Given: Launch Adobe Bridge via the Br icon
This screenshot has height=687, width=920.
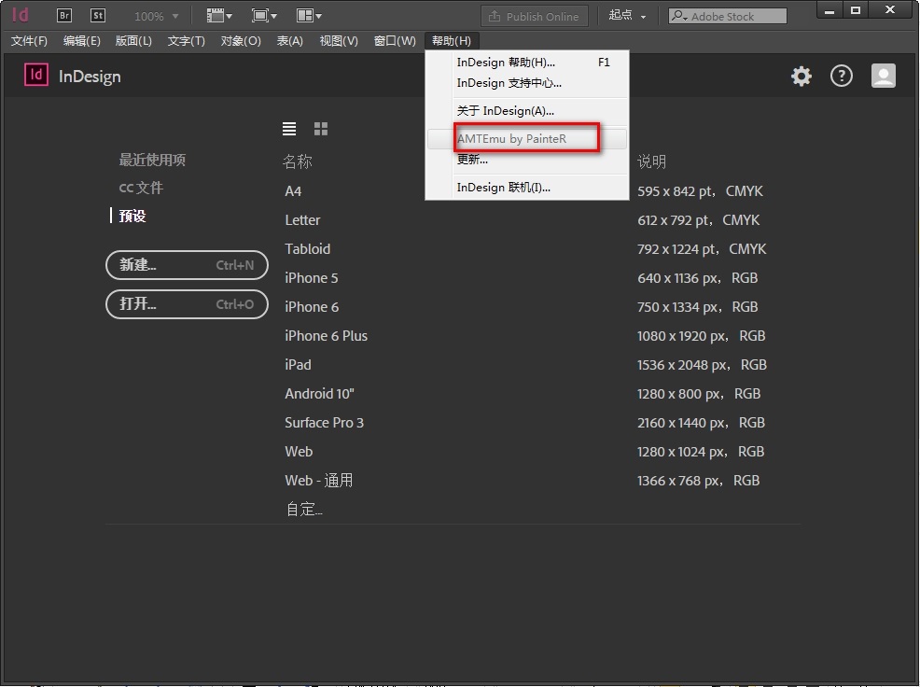Looking at the screenshot, I should tap(64, 15).
